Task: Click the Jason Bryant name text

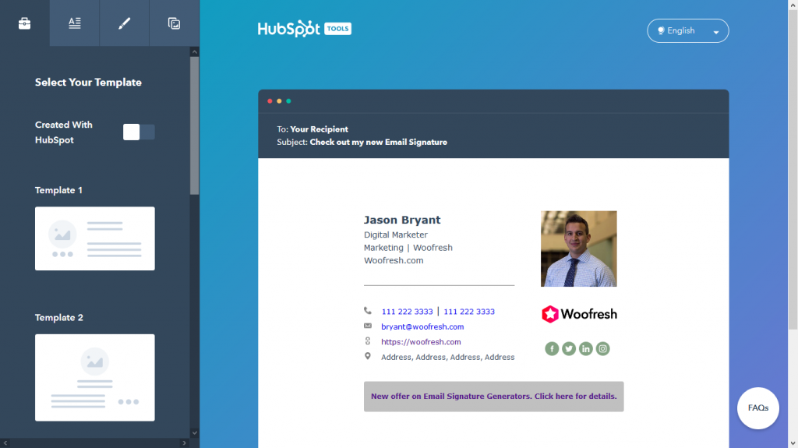Action: (x=402, y=220)
